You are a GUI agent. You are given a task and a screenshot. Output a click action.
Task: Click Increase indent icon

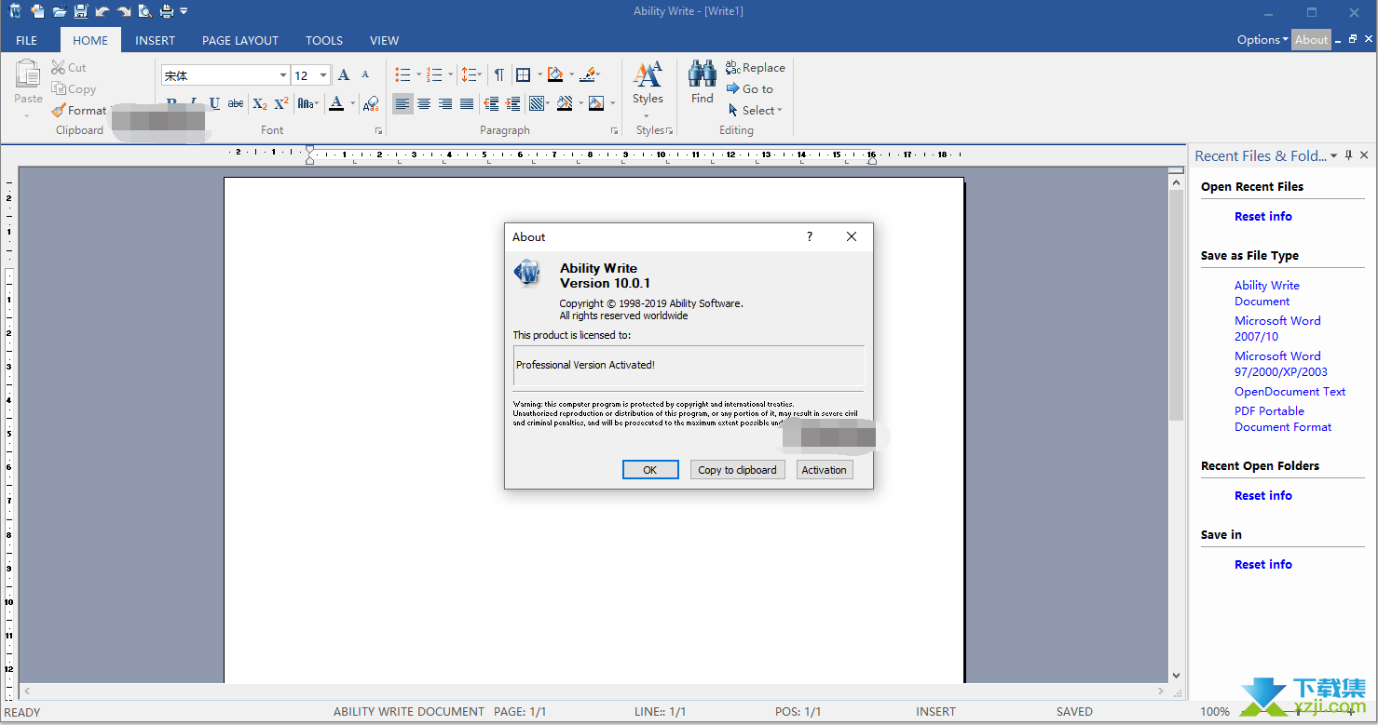512,103
